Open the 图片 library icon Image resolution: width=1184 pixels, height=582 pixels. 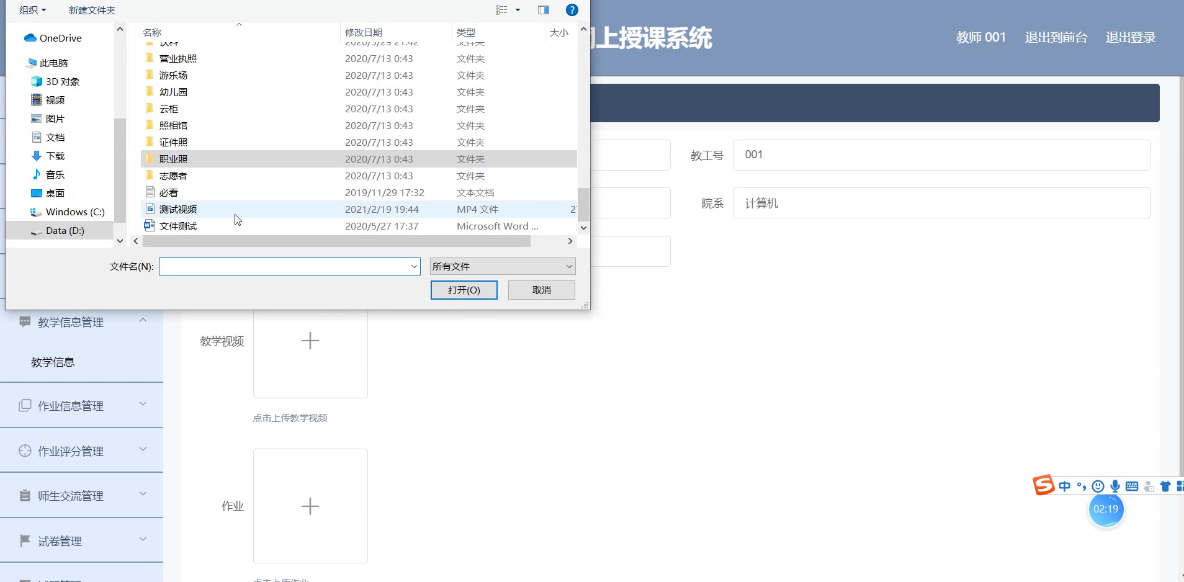[x=37, y=119]
